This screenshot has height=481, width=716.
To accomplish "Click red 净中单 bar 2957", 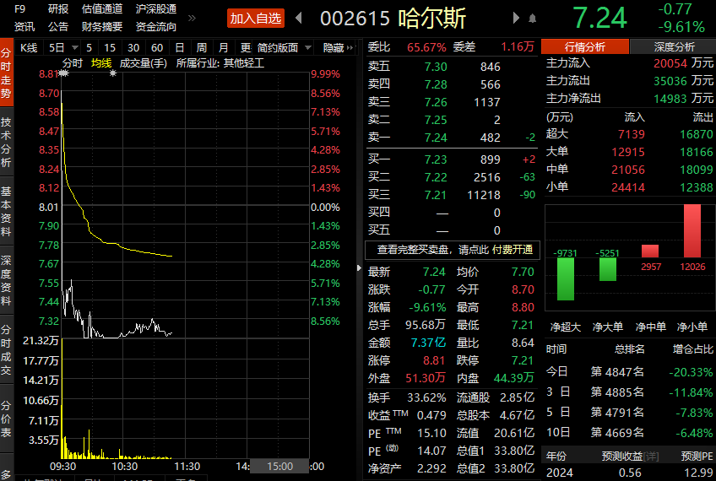I will pyautogui.click(x=650, y=251).
